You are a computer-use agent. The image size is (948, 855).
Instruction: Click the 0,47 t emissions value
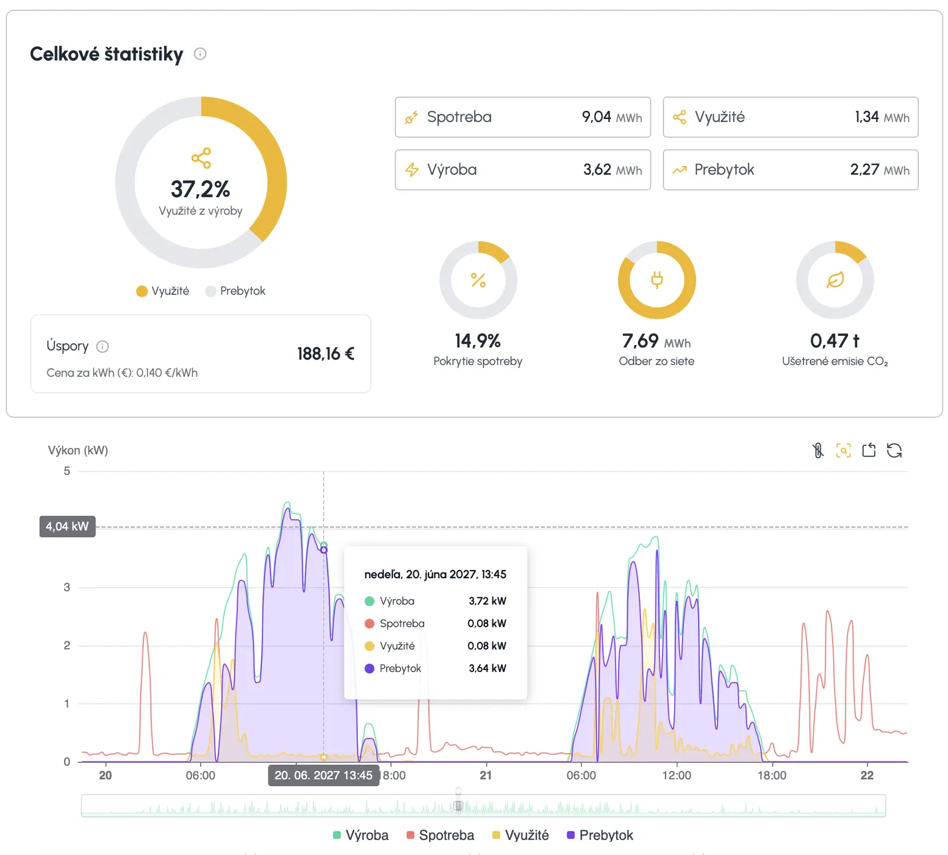[835, 341]
